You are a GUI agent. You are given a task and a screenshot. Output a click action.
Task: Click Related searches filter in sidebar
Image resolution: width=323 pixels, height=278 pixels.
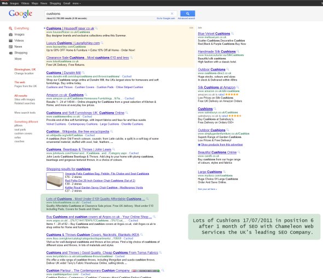tap(25, 103)
